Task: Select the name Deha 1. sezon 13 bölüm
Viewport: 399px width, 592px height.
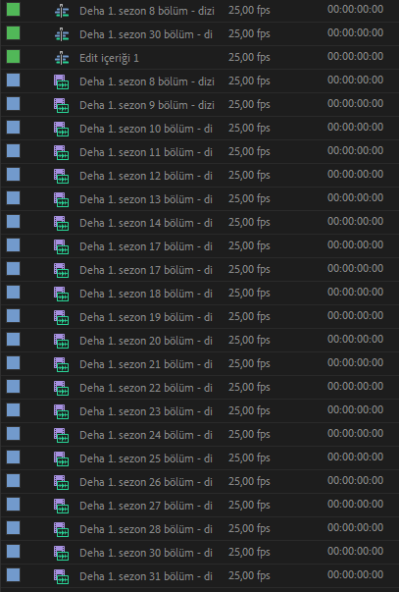Action: (x=145, y=199)
